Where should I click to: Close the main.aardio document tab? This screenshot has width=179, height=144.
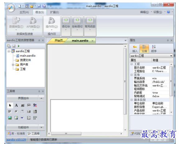tap(92, 41)
